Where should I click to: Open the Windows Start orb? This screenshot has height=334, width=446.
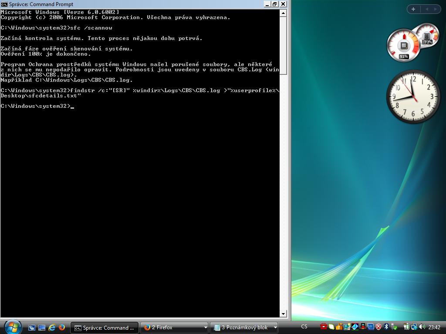click(x=12, y=327)
